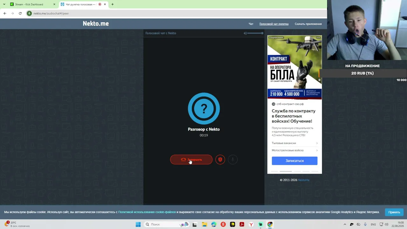The image size is (407, 229).
Task: Expand the Мотострелковые войска ad option
Action: pyautogui.click(x=294, y=150)
